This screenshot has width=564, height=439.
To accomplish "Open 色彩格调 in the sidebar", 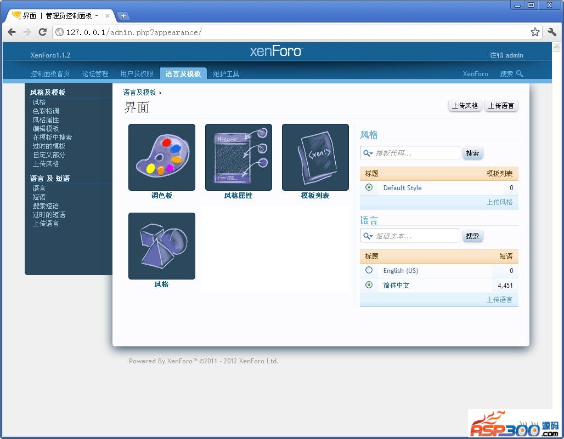I will click(46, 111).
